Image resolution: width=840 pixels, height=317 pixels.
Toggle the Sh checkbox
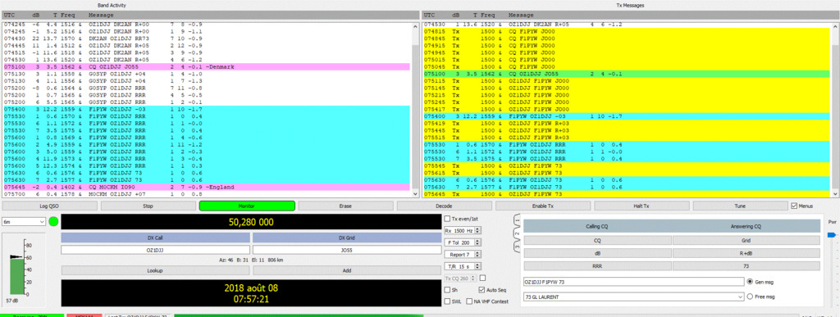(447, 290)
